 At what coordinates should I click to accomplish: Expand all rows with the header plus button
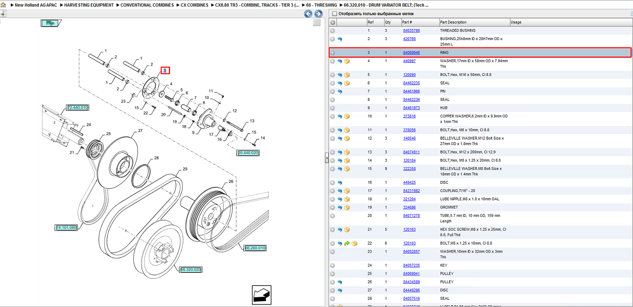click(x=333, y=22)
